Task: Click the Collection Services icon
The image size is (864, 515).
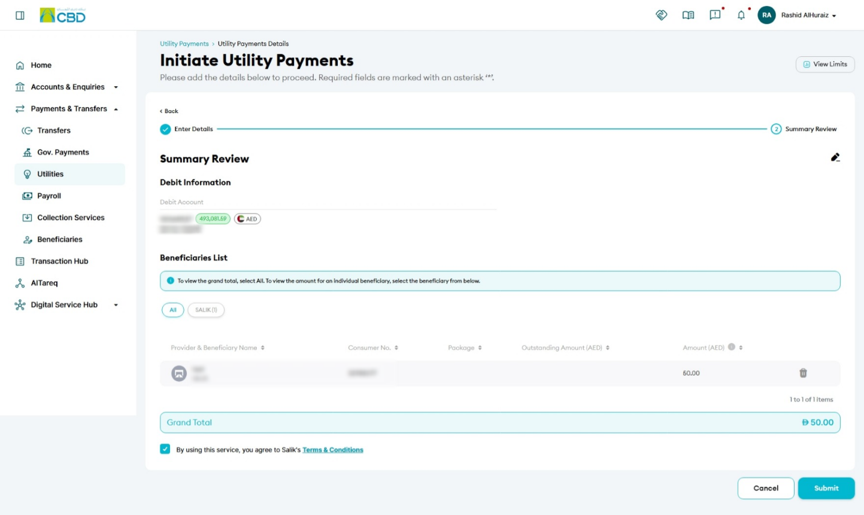Action: pos(27,218)
